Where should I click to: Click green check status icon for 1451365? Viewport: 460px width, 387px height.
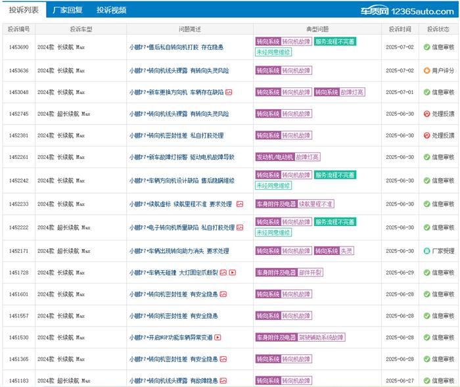[427, 359]
